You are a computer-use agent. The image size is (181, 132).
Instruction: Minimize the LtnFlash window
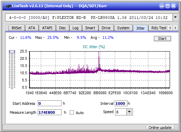click(162, 6)
